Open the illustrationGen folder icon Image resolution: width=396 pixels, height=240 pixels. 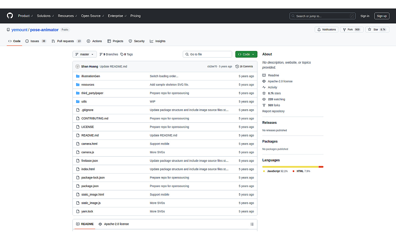[x=78, y=76]
